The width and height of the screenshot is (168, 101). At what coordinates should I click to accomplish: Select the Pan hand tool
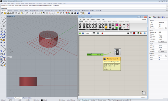[27, 13]
